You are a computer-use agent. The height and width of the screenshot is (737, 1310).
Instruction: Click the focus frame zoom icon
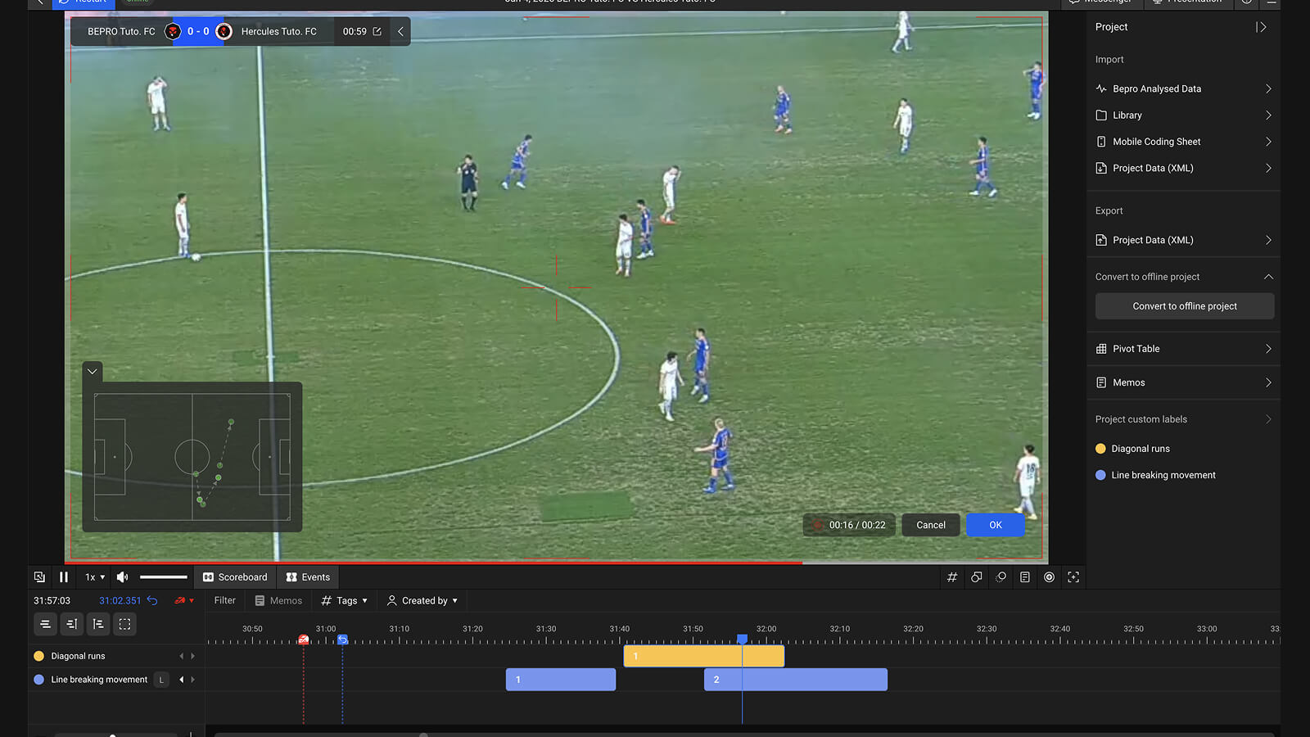(1073, 577)
